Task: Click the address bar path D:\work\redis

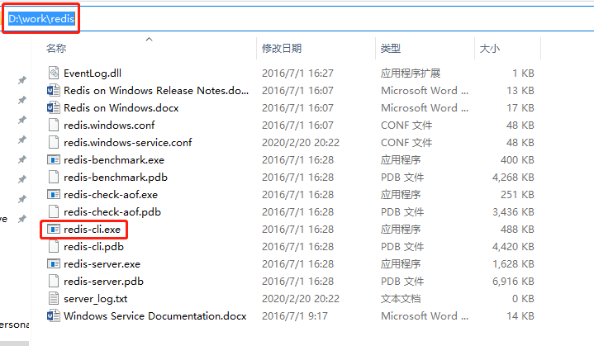Action: [x=41, y=18]
